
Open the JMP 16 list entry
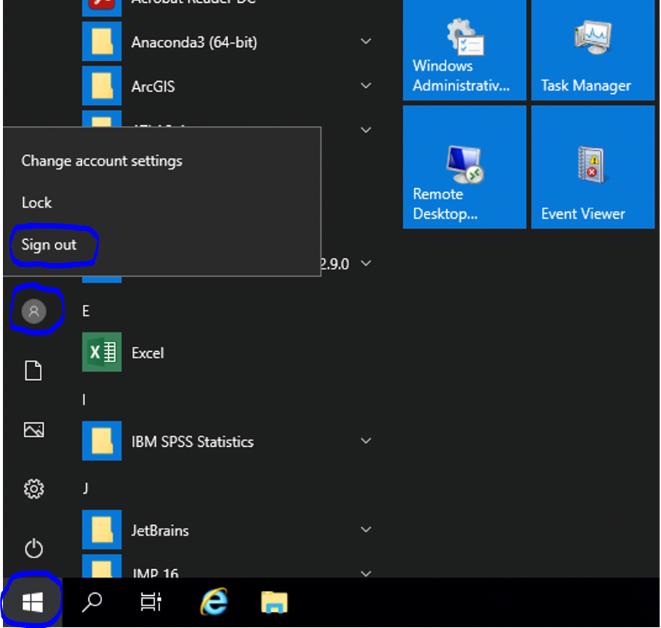click(x=155, y=572)
